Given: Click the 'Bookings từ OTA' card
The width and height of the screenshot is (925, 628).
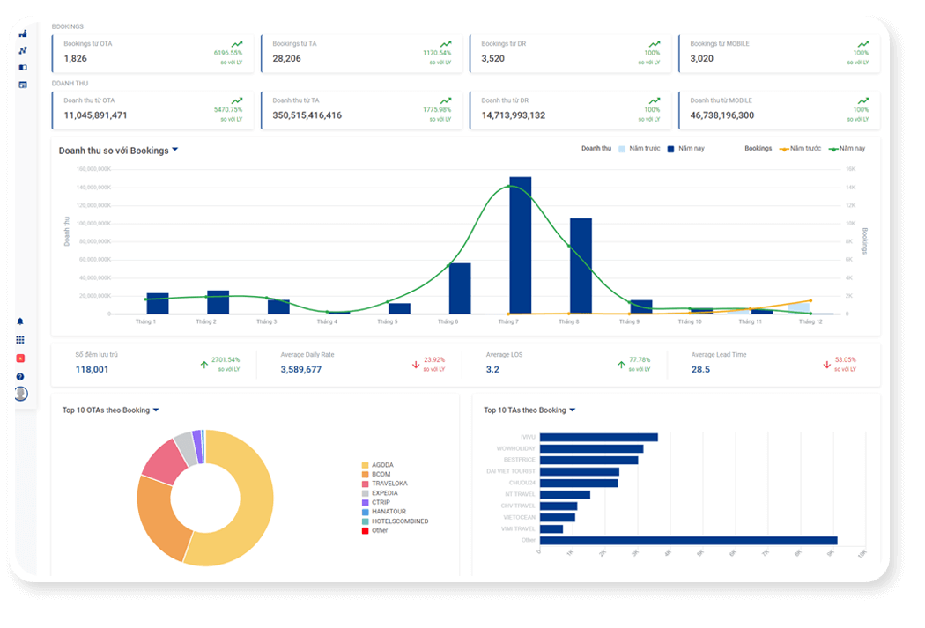Looking at the screenshot, I should [152, 54].
